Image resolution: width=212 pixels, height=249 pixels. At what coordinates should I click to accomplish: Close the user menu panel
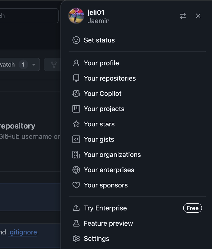pyautogui.click(x=198, y=16)
